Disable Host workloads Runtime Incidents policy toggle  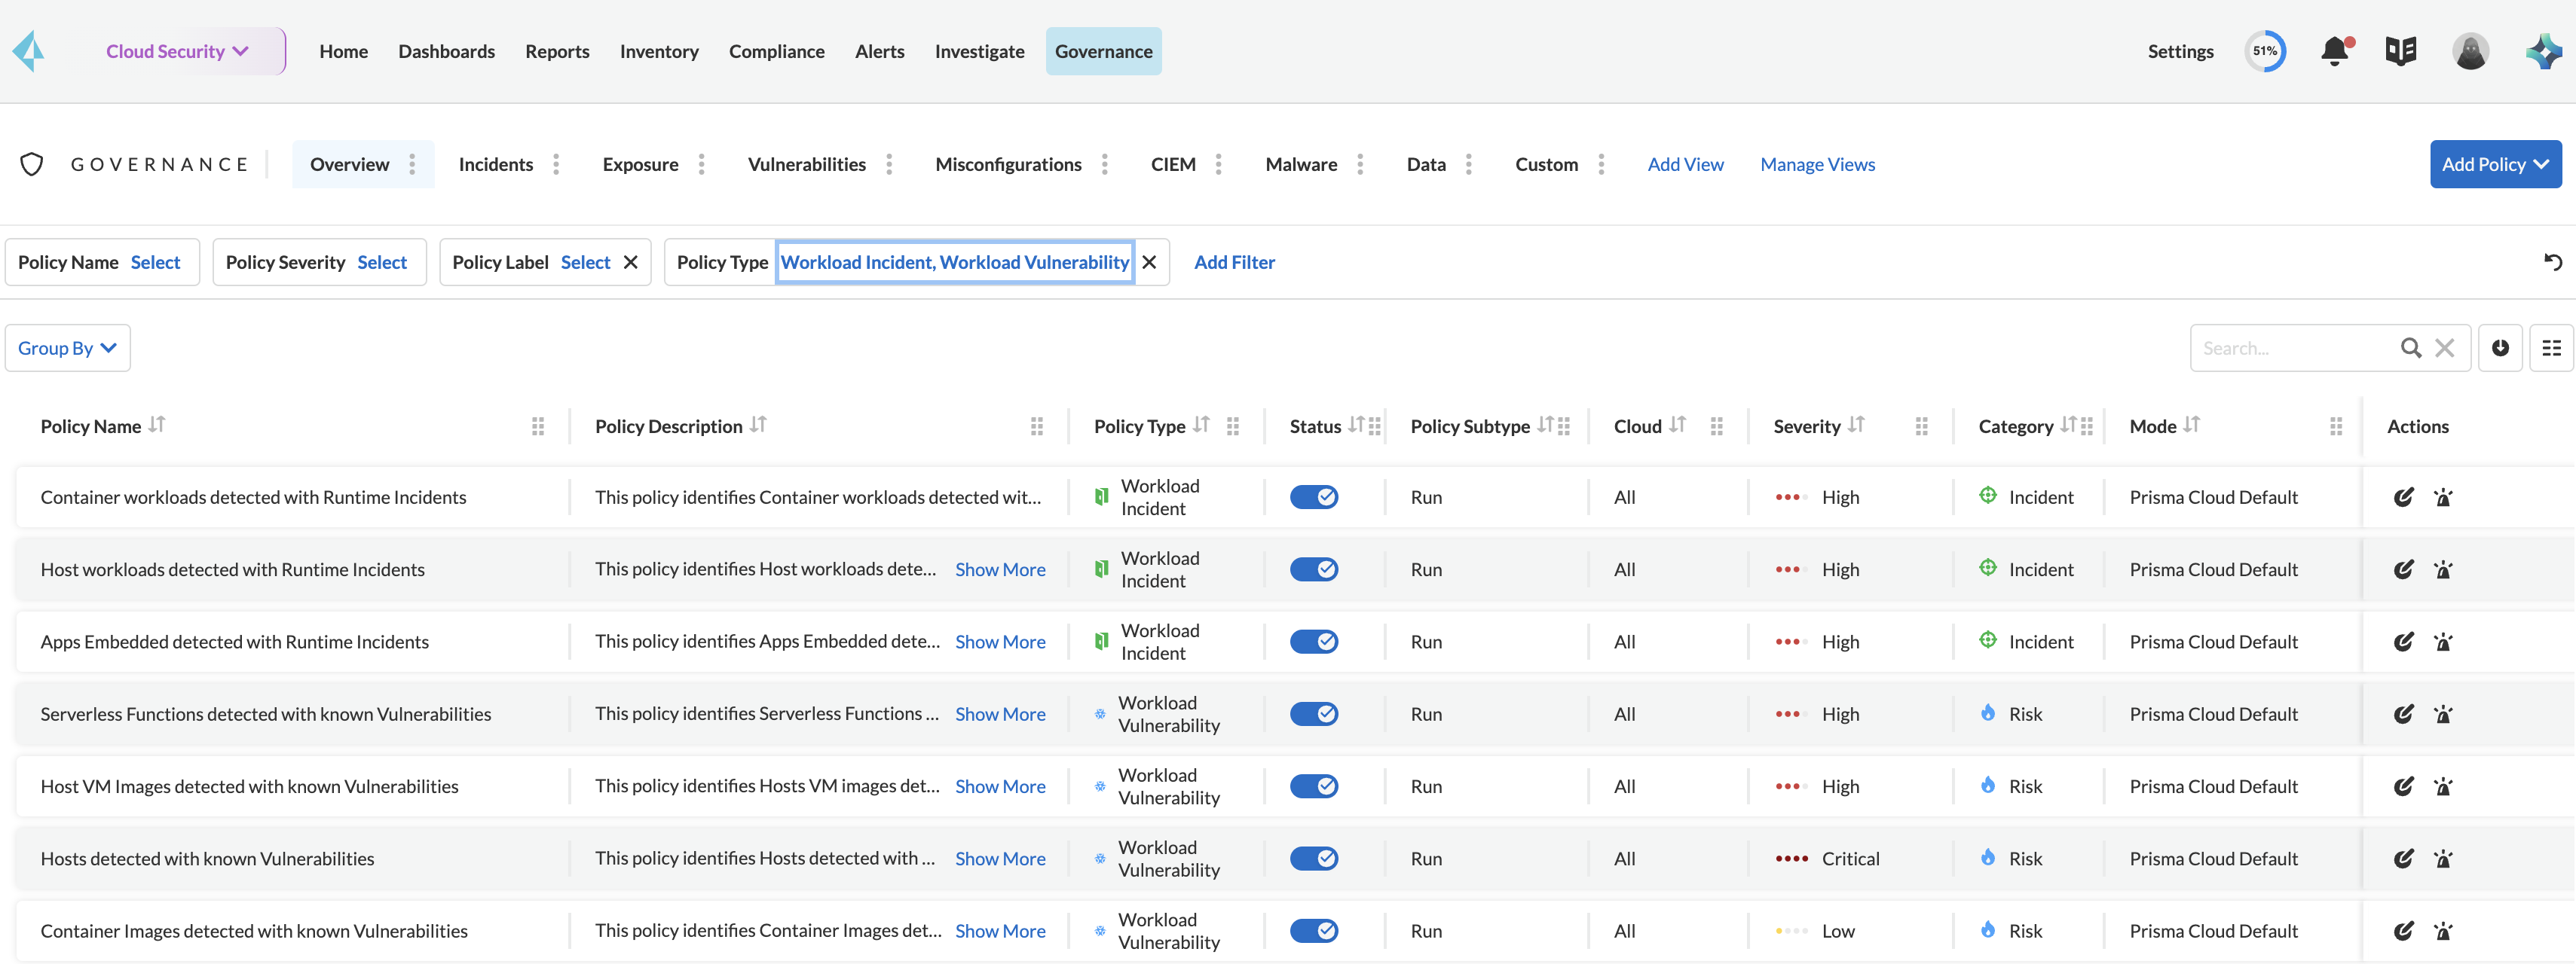(1314, 569)
